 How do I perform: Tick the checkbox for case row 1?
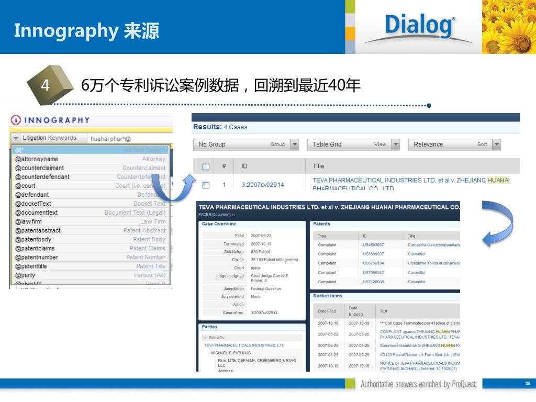click(x=206, y=185)
